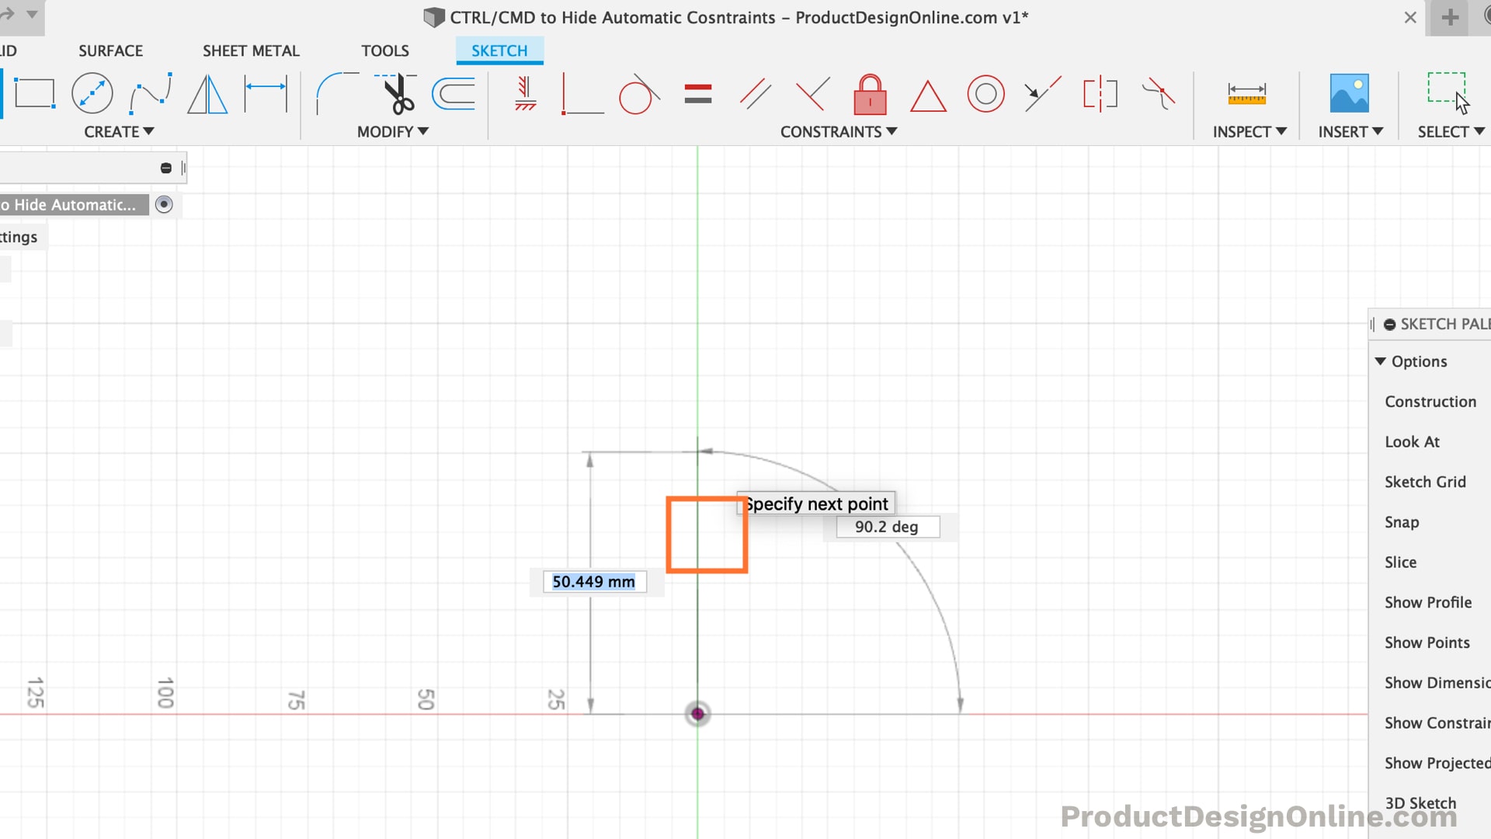Click the design file cube icon
The width and height of the screenshot is (1491, 839).
[434, 17]
